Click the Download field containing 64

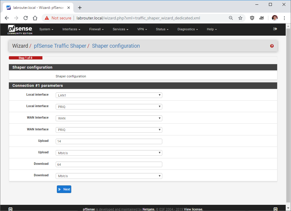109,164
